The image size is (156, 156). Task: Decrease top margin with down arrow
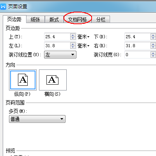click(73, 38)
